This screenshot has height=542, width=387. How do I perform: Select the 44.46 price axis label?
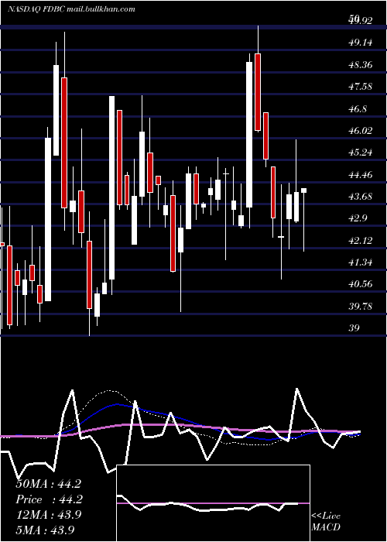tap(361, 175)
